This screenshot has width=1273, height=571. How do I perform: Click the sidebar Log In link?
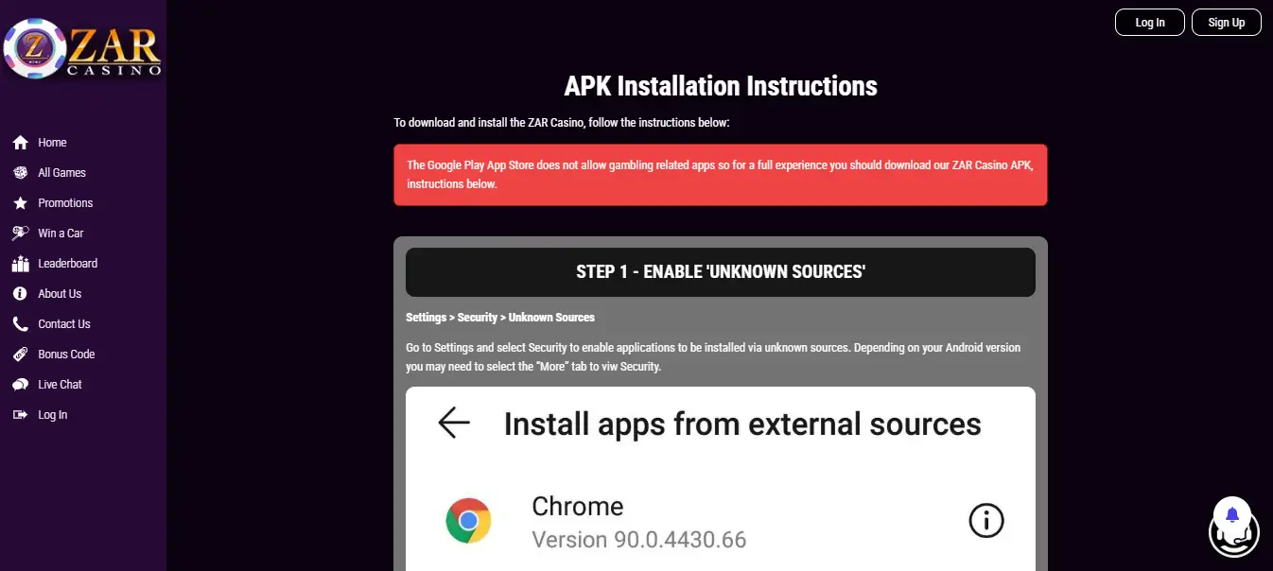(52, 415)
